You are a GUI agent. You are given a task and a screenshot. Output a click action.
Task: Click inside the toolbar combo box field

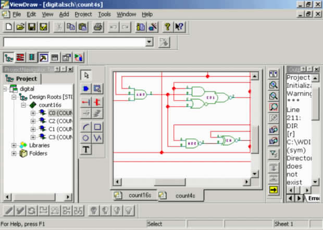(74, 42)
